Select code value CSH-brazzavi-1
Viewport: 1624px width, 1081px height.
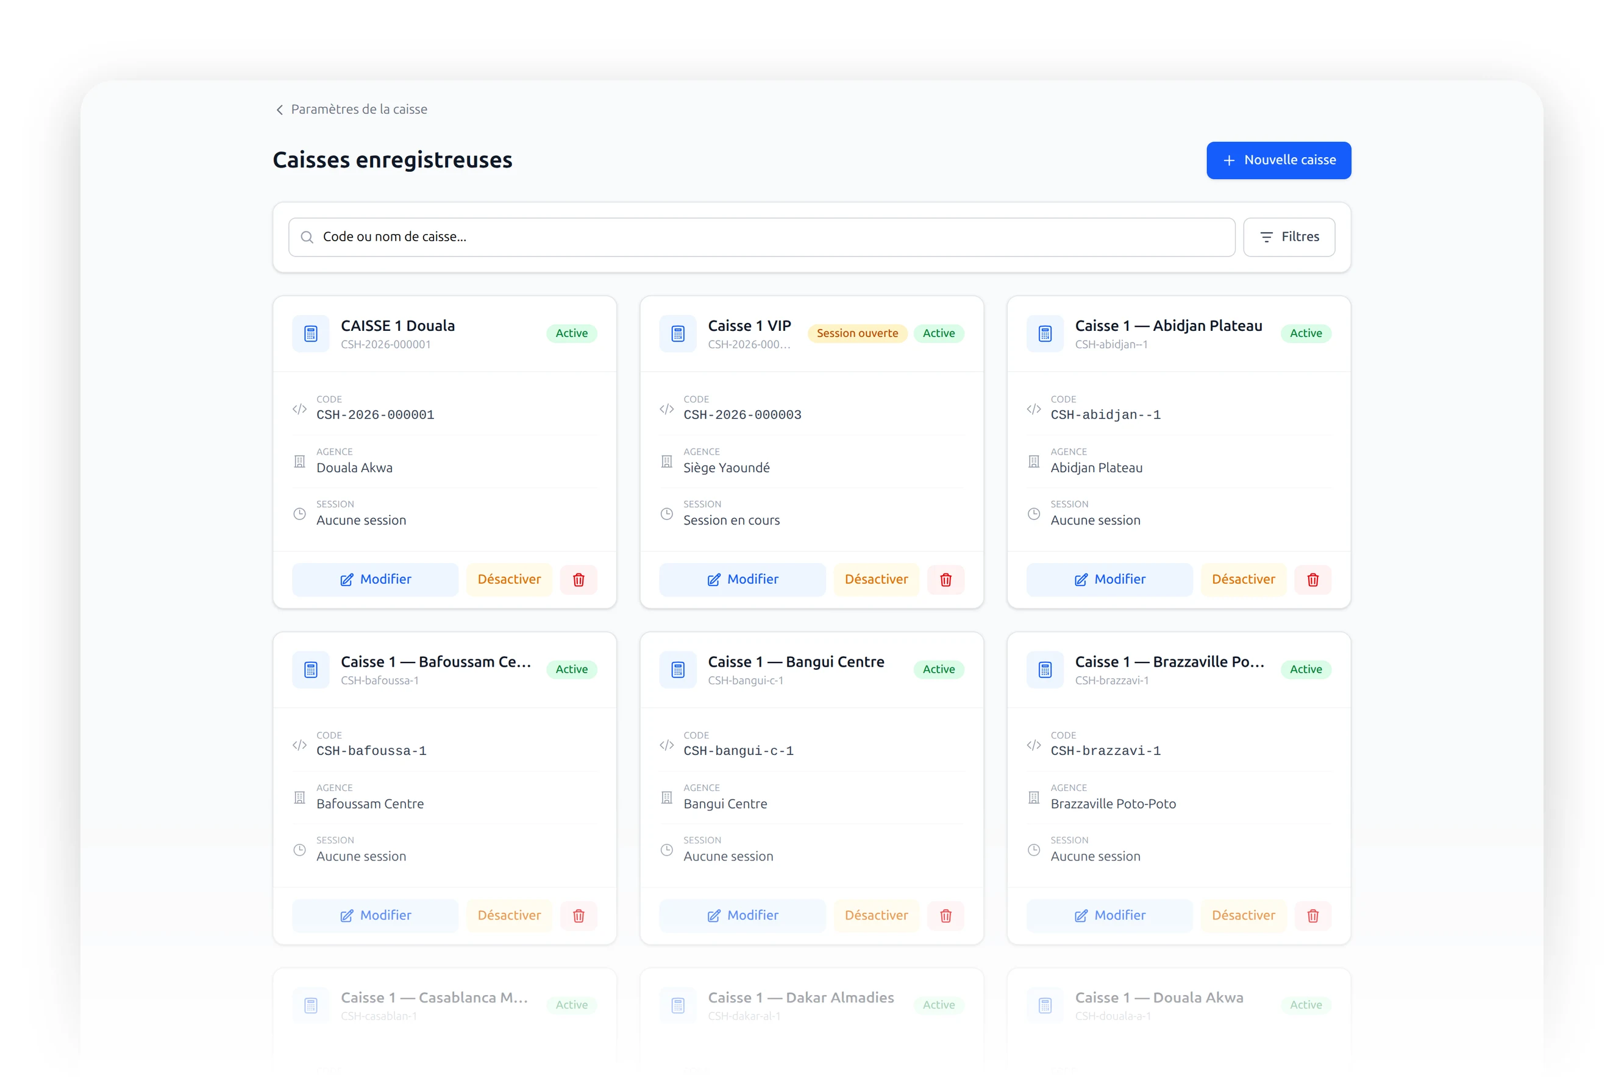(1105, 750)
